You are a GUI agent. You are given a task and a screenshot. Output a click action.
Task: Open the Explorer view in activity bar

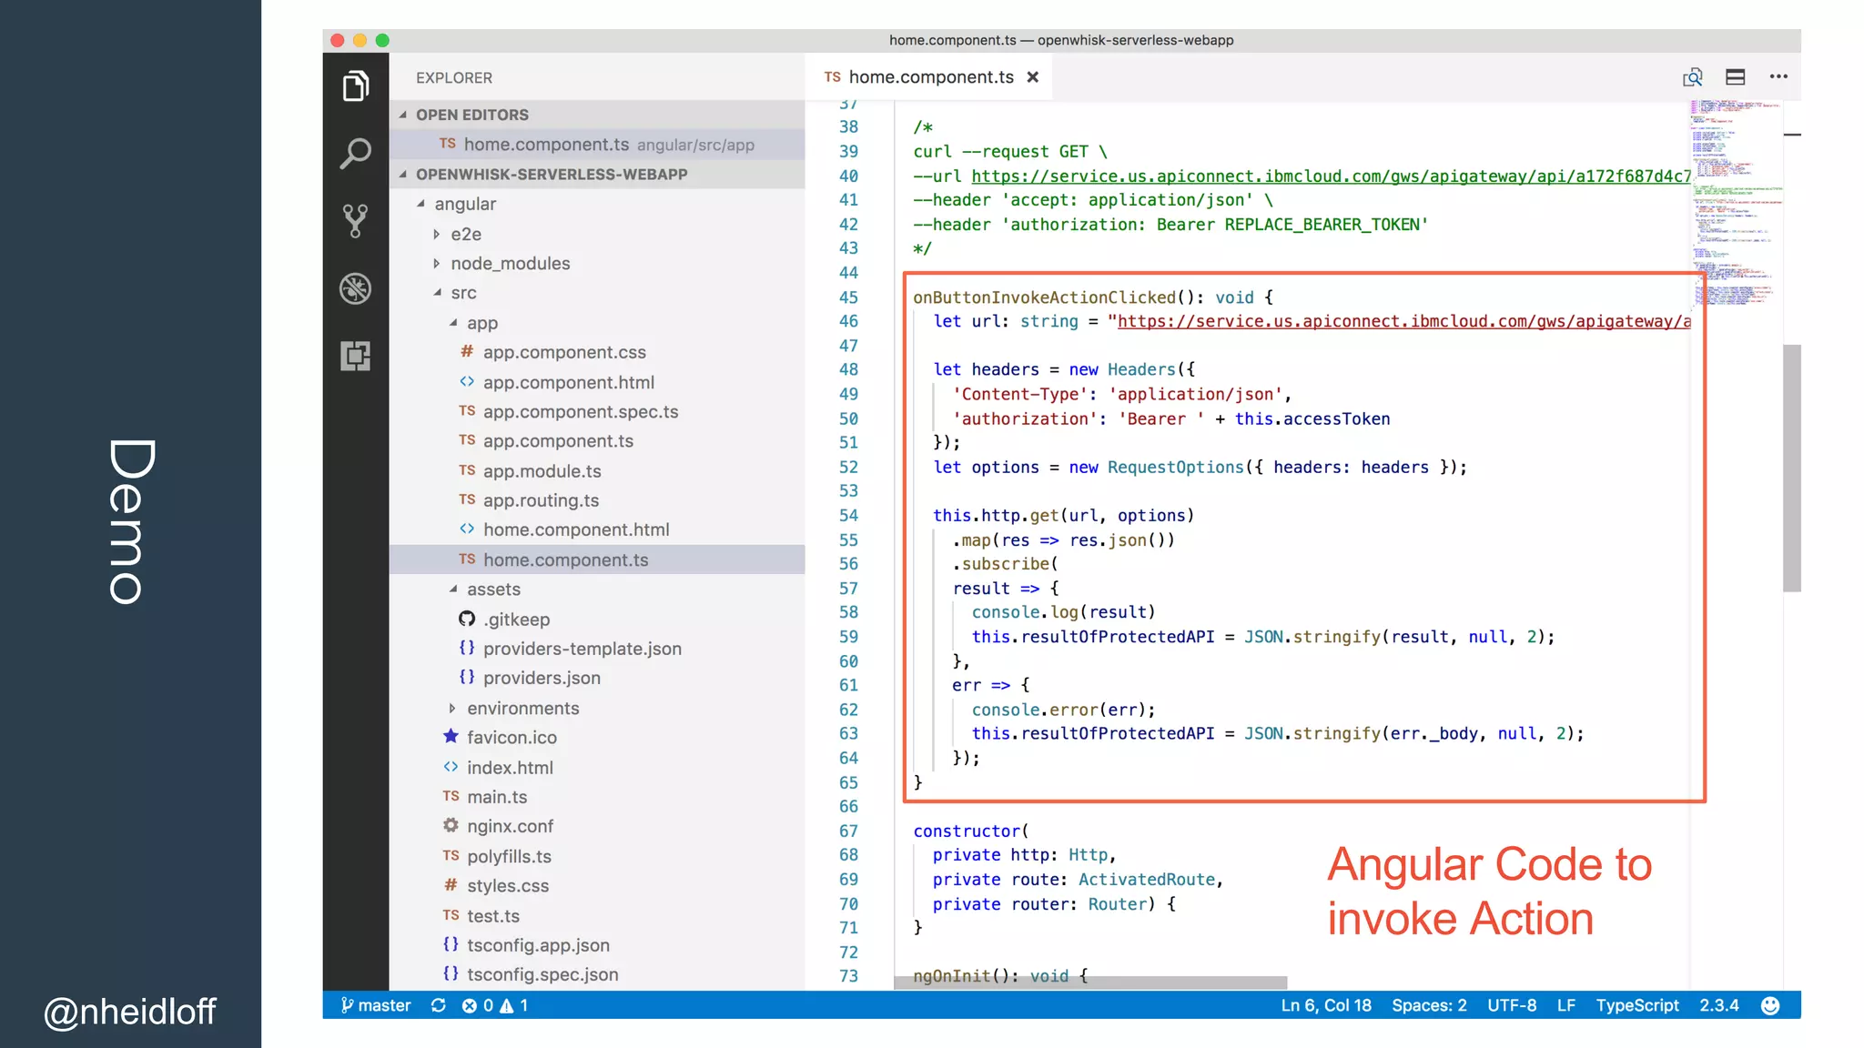355,86
